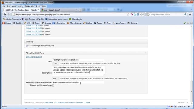Screen dimensions: 194x109
Task: Open Online Stopwatch bookmark
Action: (x=12, y=19)
